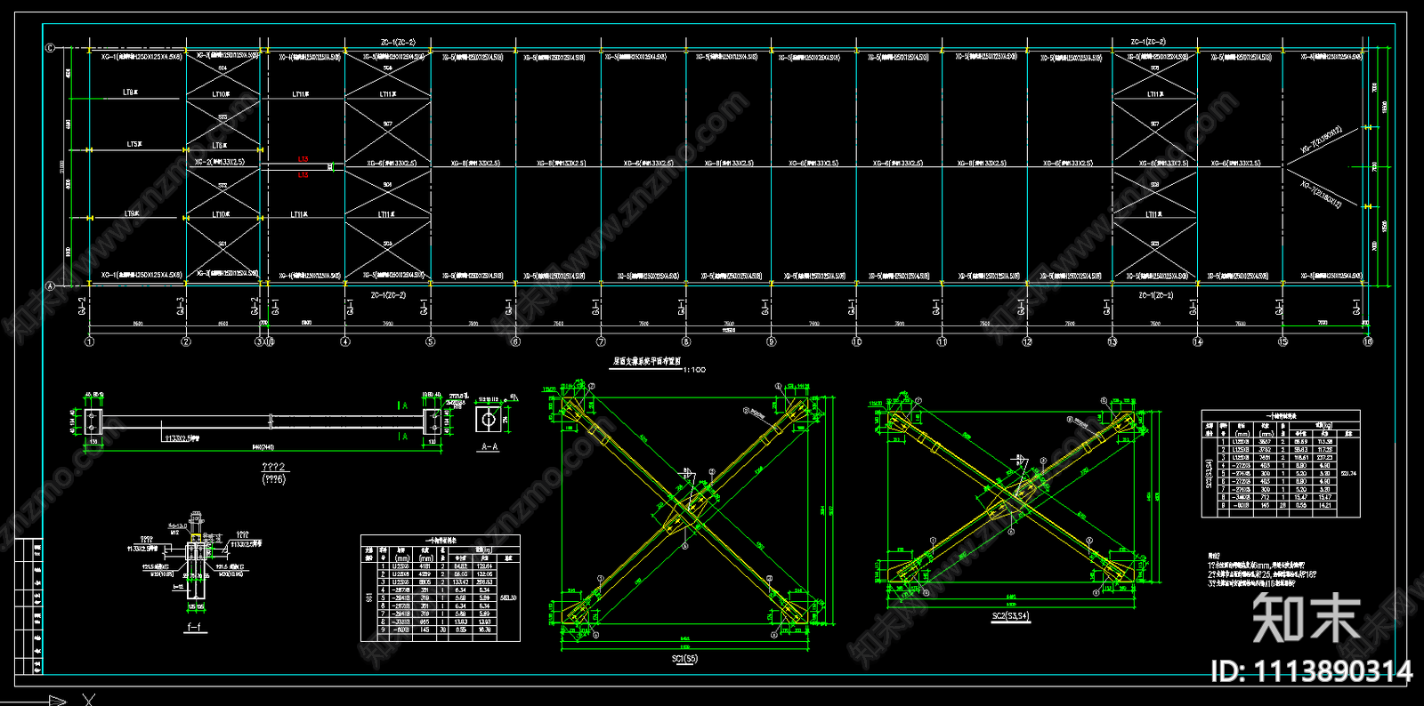1424x706 pixels.
Task: Click grid axis bubble number 7
Action: (x=601, y=341)
